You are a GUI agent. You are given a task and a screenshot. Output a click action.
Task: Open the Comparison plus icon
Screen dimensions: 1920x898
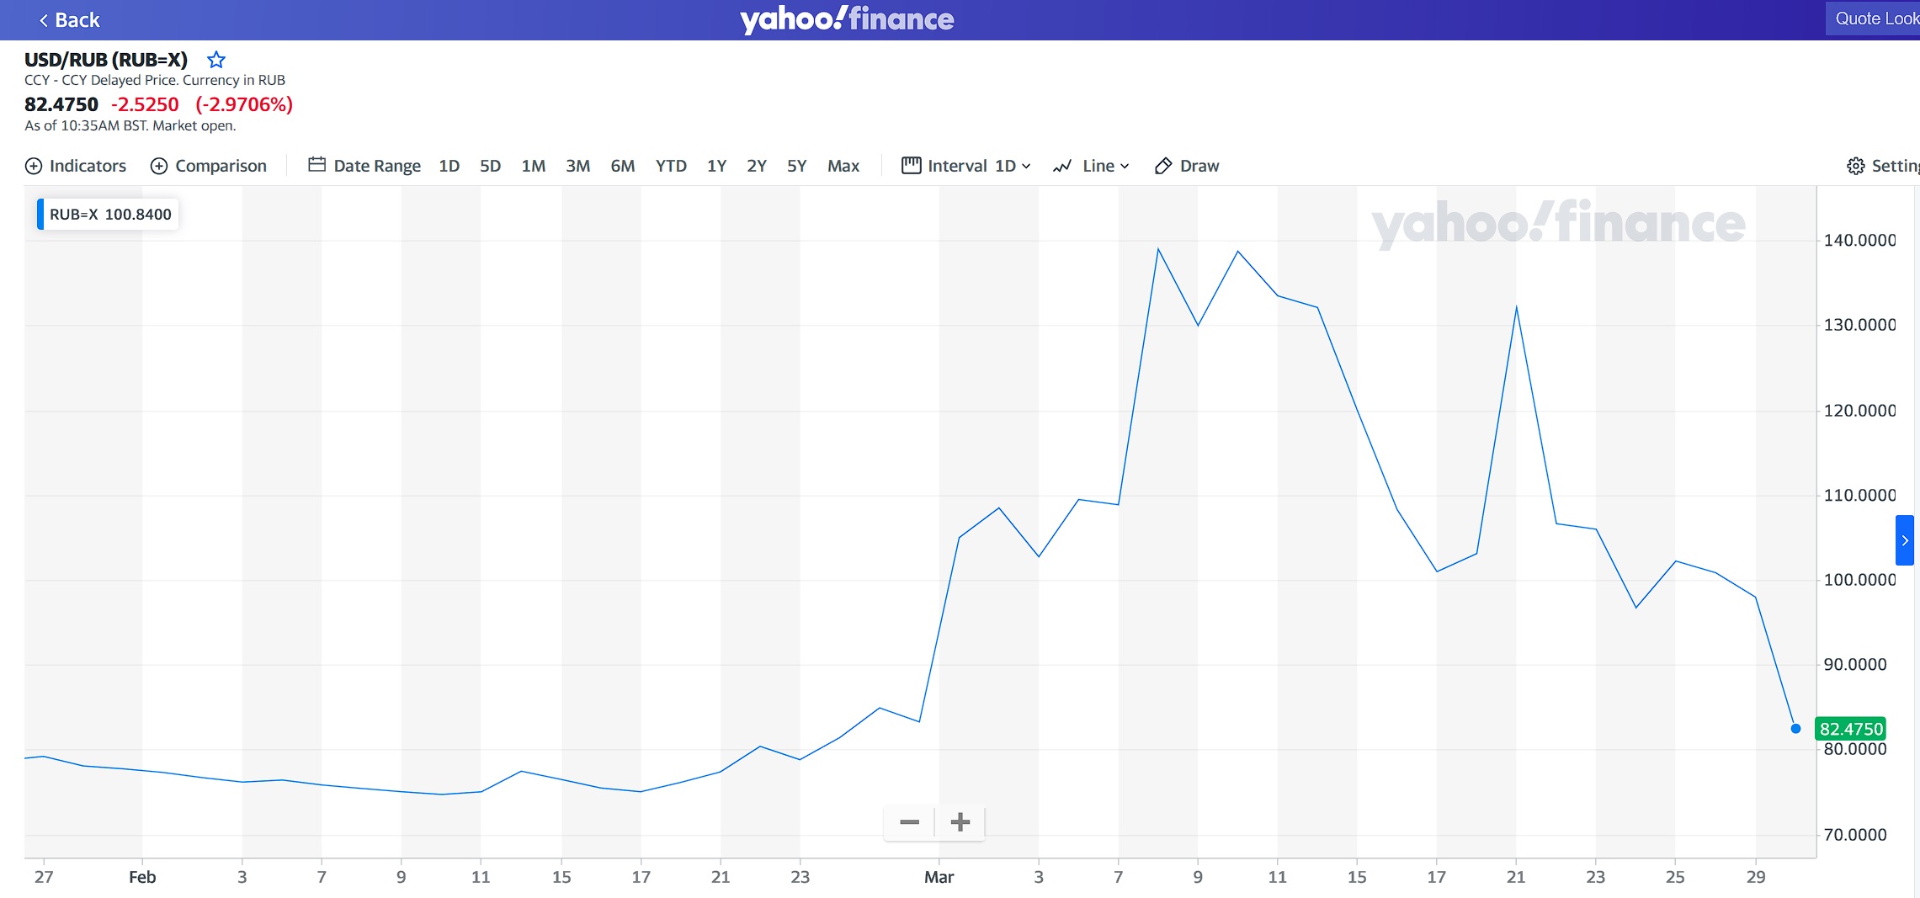tap(159, 166)
